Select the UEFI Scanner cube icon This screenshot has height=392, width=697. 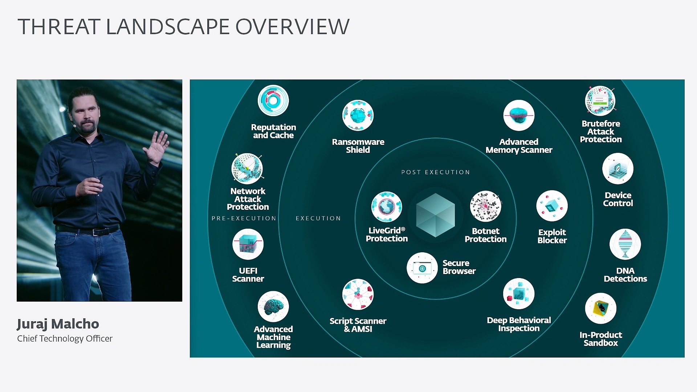click(248, 244)
